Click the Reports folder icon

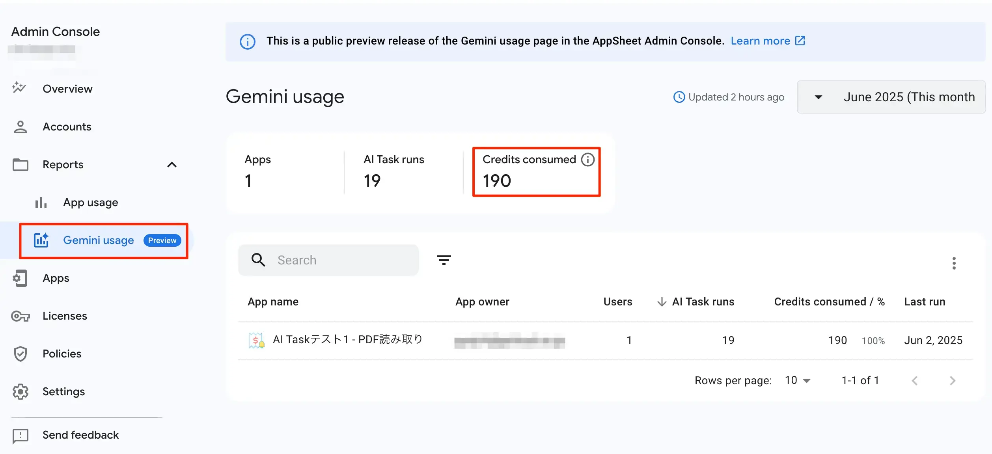click(21, 165)
